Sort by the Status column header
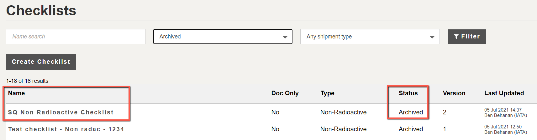537x140 pixels. 408,93
